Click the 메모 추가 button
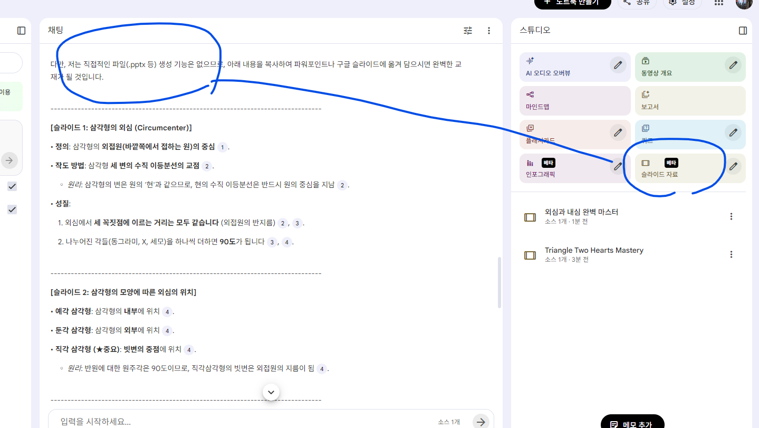The height and width of the screenshot is (428, 759). [x=632, y=423]
